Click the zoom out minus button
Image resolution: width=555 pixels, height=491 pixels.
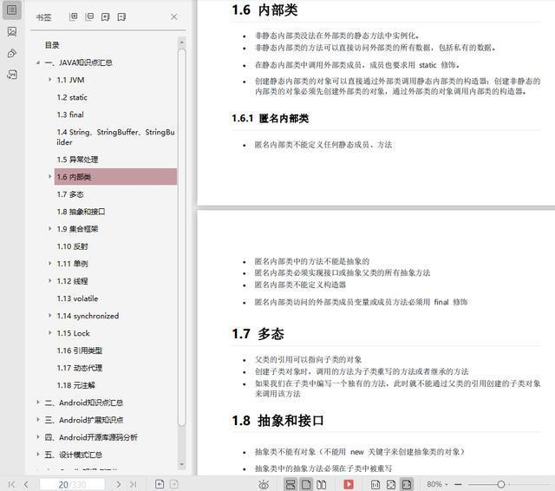tap(458, 484)
